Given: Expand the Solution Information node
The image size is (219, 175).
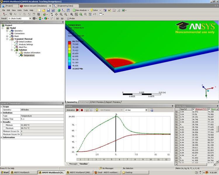Looking at the screenshot, I should click(x=16, y=52).
